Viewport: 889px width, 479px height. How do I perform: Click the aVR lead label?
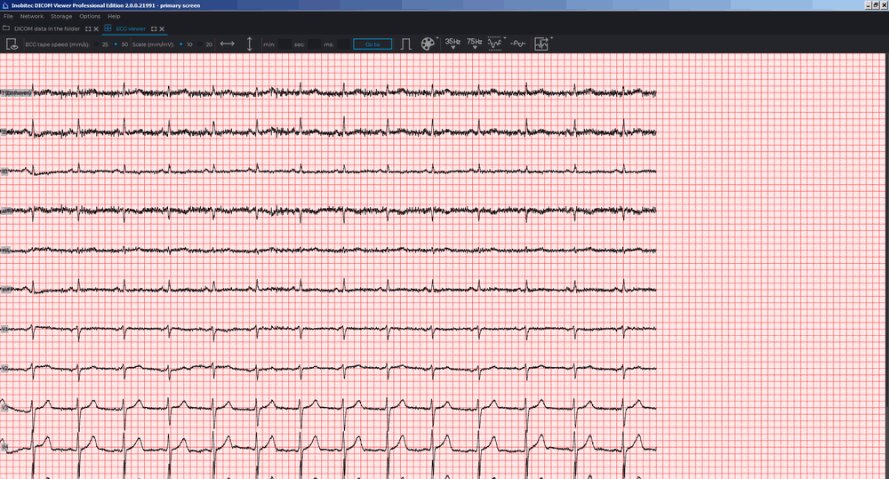click(x=6, y=211)
